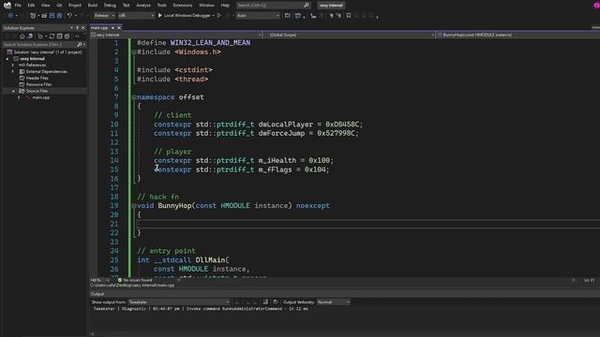
Task: Collapse the sexy internal project node
Action: point(7,59)
